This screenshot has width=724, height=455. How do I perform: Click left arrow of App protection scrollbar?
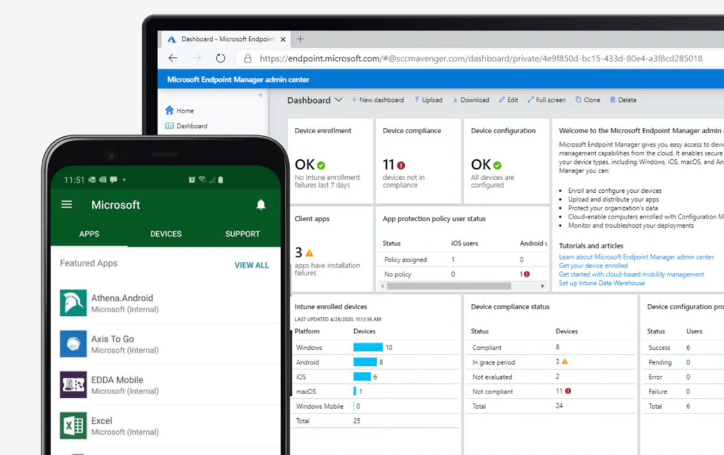coord(383,286)
